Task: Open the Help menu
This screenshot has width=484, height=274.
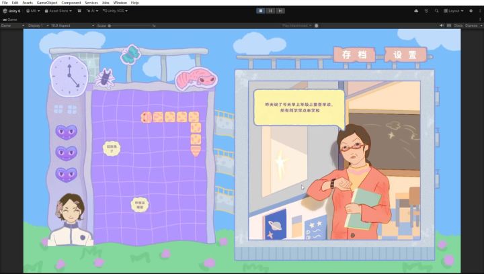Action: [x=135, y=3]
